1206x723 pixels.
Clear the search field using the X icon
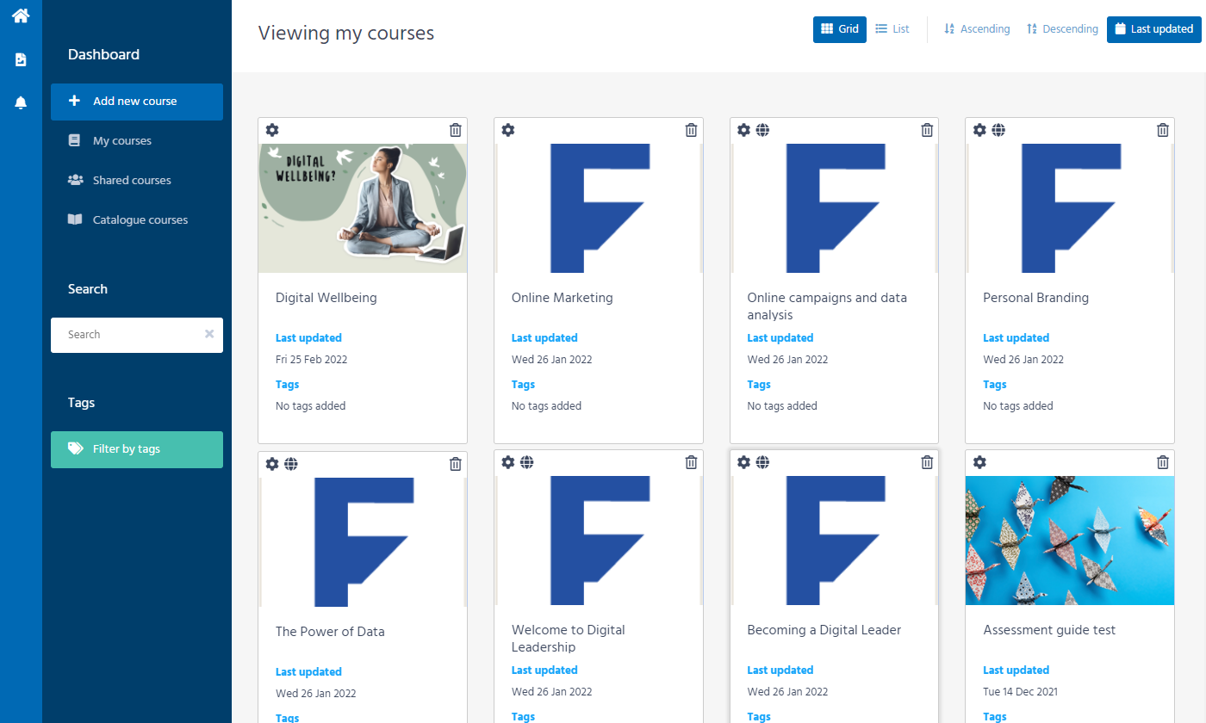(x=208, y=334)
